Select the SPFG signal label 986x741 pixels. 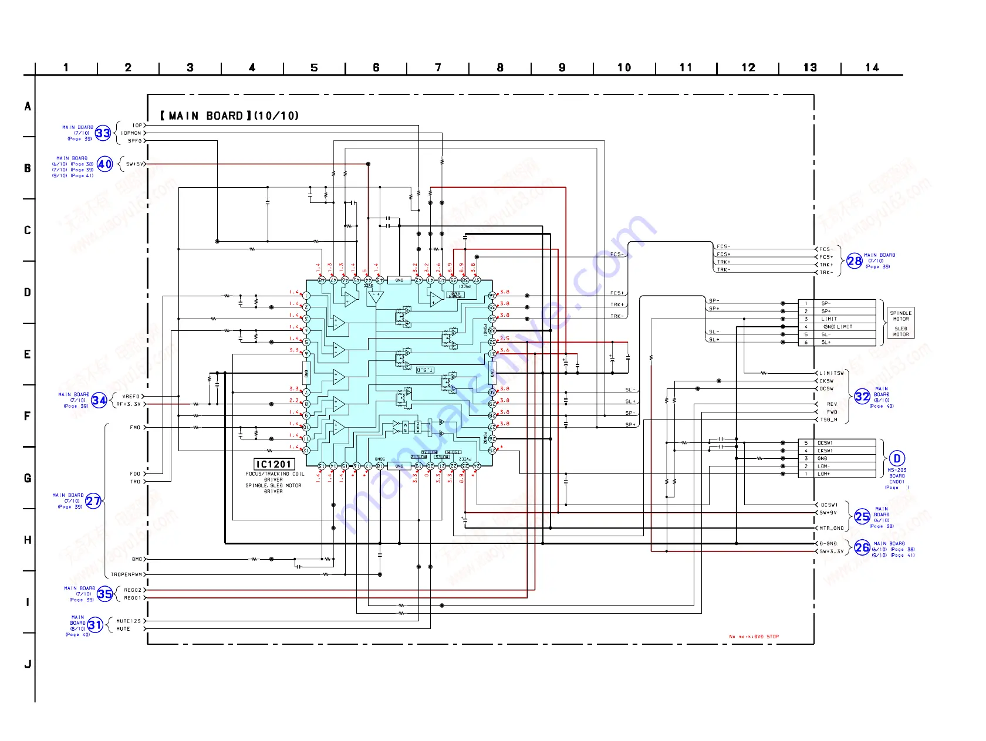click(134, 141)
